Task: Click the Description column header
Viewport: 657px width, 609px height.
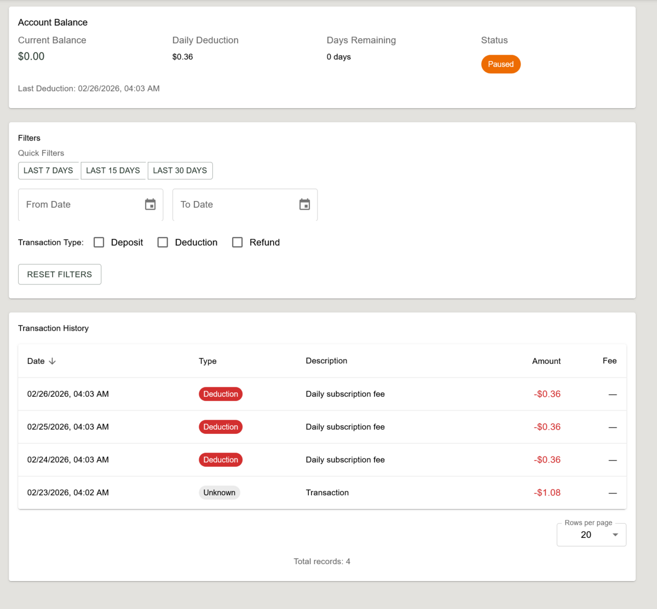Action: coord(326,361)
